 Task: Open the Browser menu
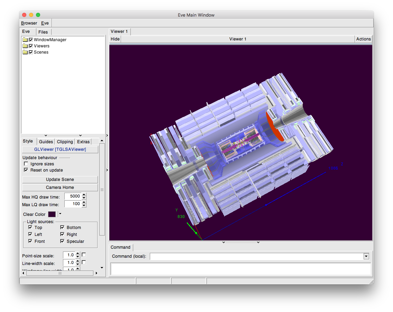(x=29, y=23)
